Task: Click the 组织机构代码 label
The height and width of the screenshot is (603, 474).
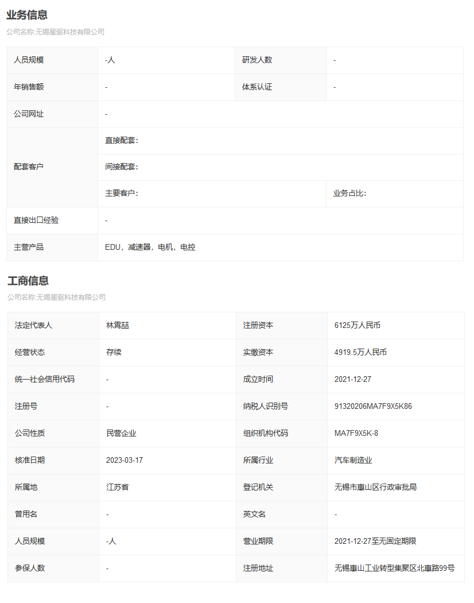Action: [266, 434]
